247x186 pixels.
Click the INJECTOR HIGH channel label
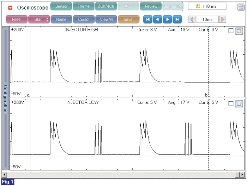[82, 30]
